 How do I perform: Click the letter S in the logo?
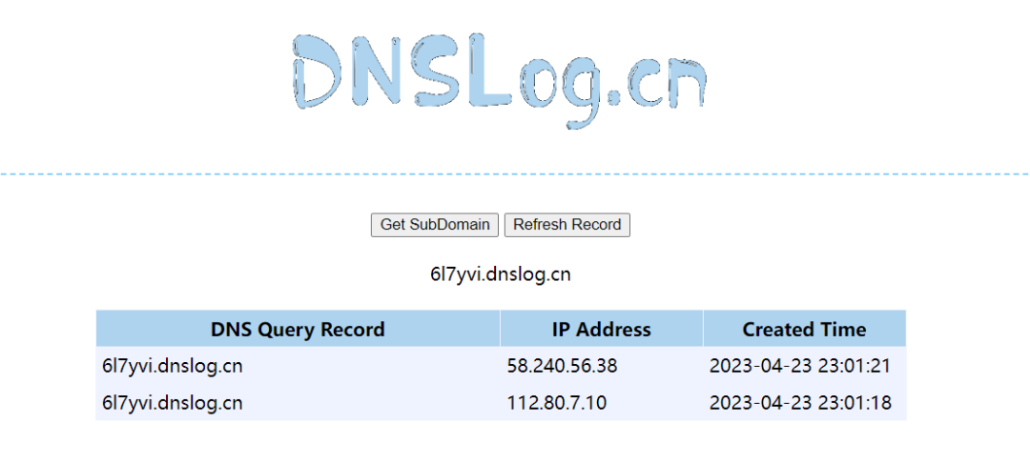434,71
